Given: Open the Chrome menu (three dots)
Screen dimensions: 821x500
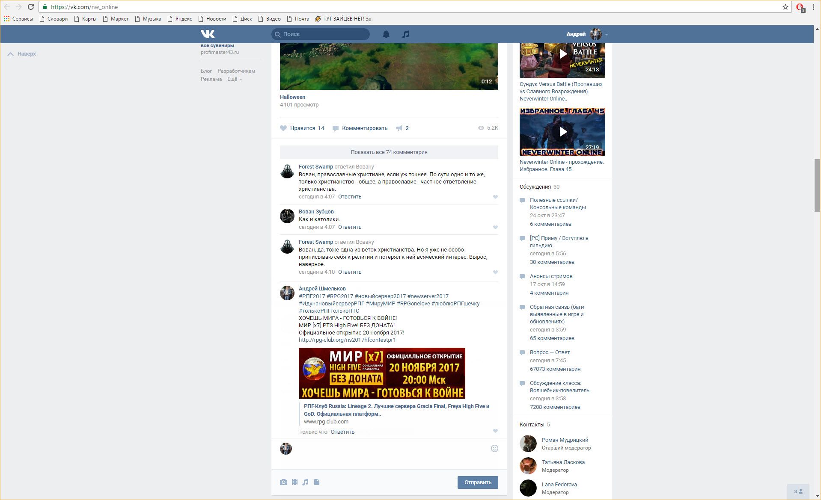Looking at the screenshot, I should (x=813, y=7).
